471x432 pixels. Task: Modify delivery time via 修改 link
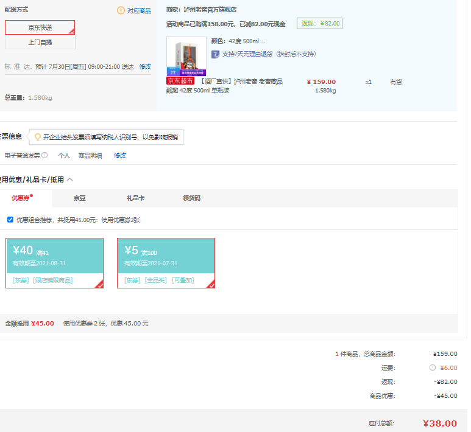145,66
